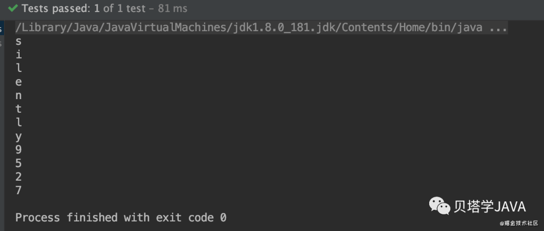The width and height of the screenshot is (544, 231).
Task: Click the 't' console output line
Action: 19,109
